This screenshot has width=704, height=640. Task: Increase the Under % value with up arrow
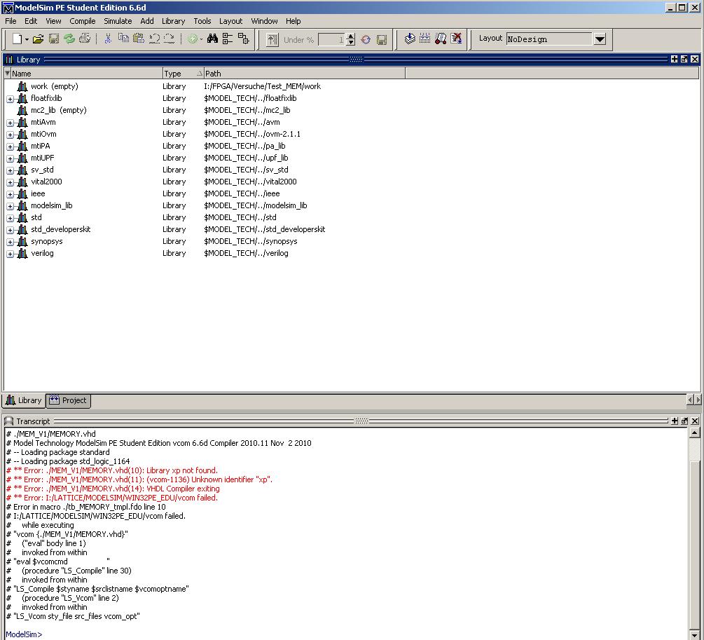(351, 36)
